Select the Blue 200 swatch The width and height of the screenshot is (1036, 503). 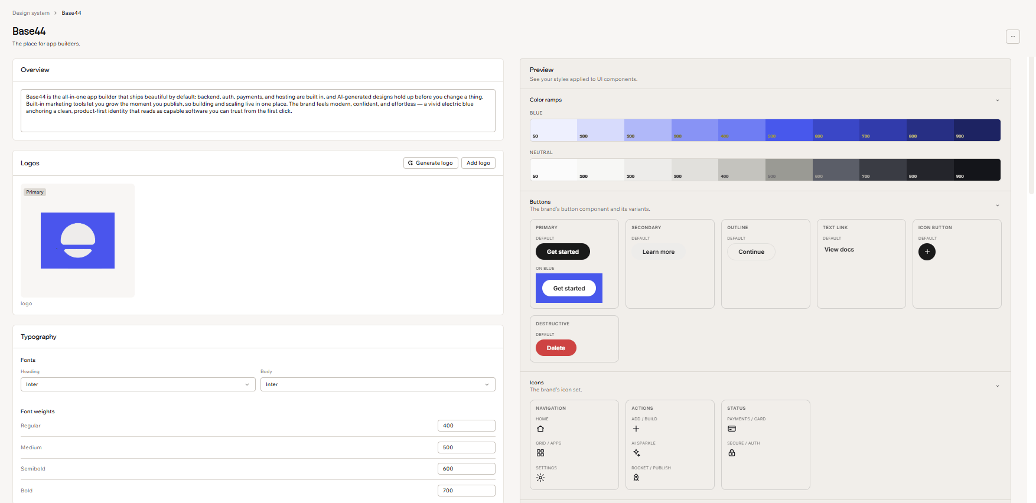pyautogui.click(x=648, y=130)
